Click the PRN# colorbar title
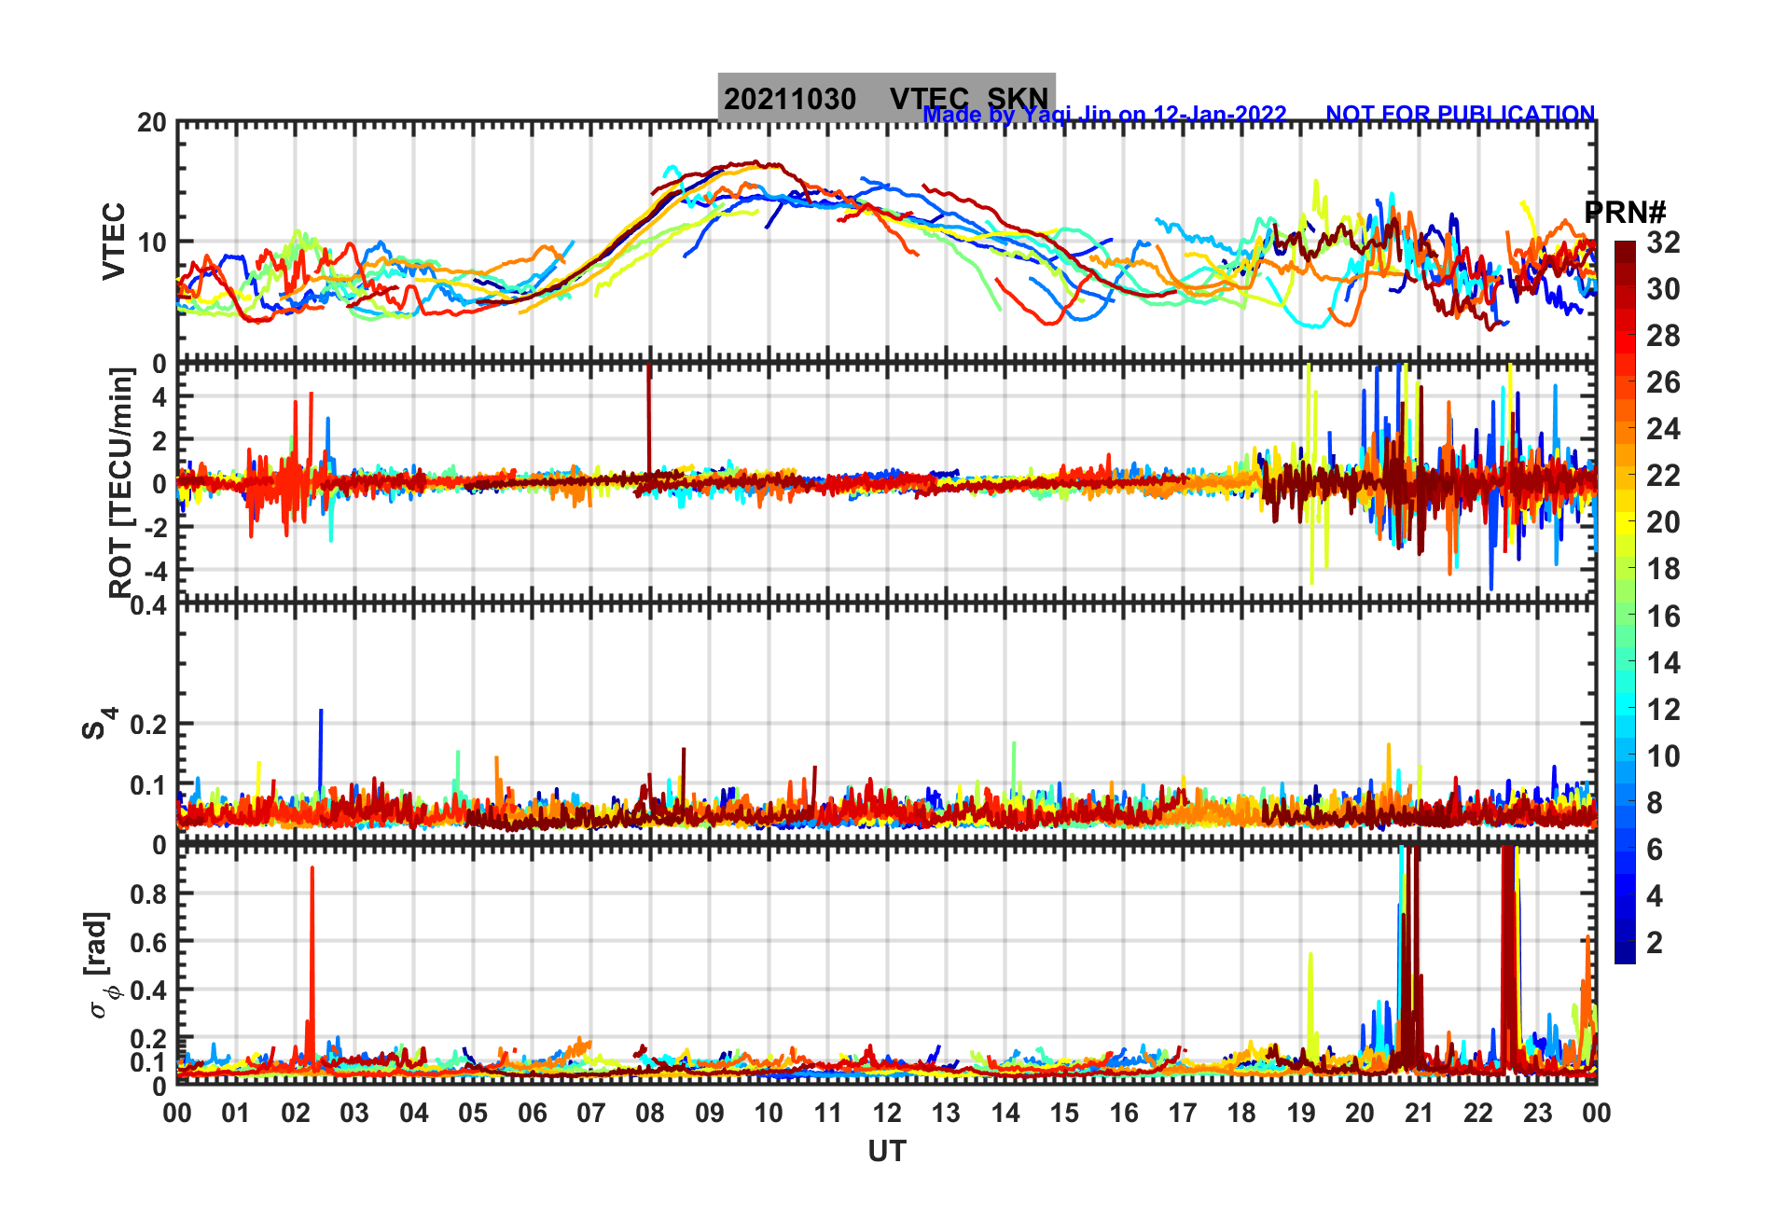The image size is (1774, 1205). [1625, 212]
